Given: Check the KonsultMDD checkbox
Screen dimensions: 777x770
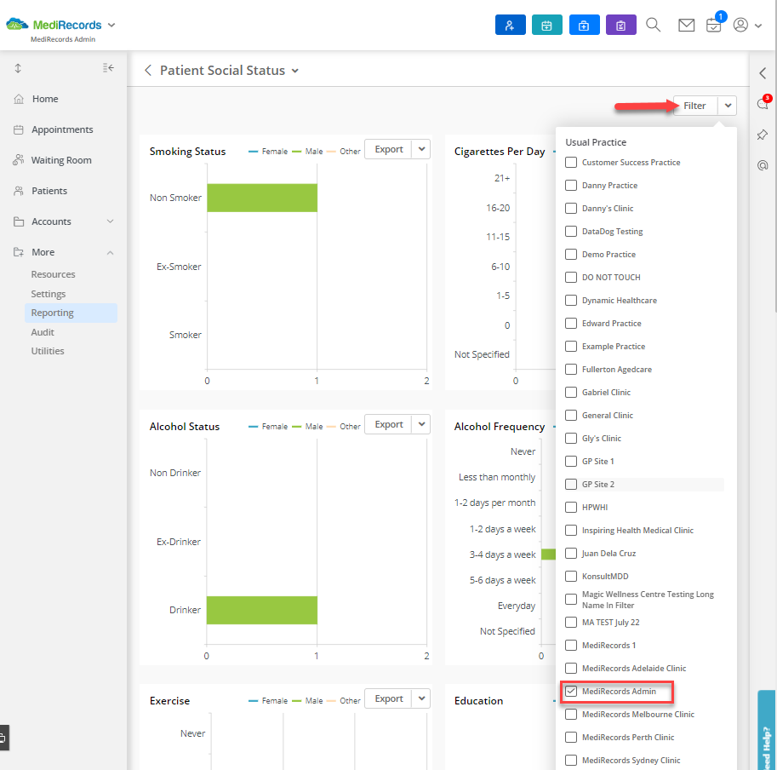Looking at the screenshot, I should (571, 576).
